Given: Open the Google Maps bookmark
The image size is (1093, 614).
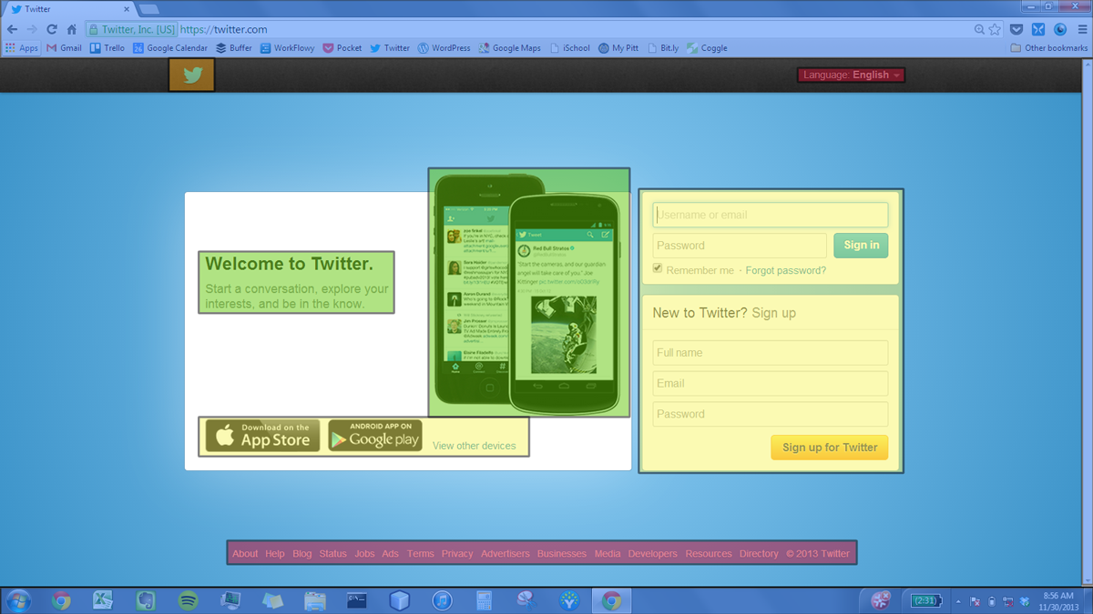Looking at the screenshot, I should [x=510, y=48].
